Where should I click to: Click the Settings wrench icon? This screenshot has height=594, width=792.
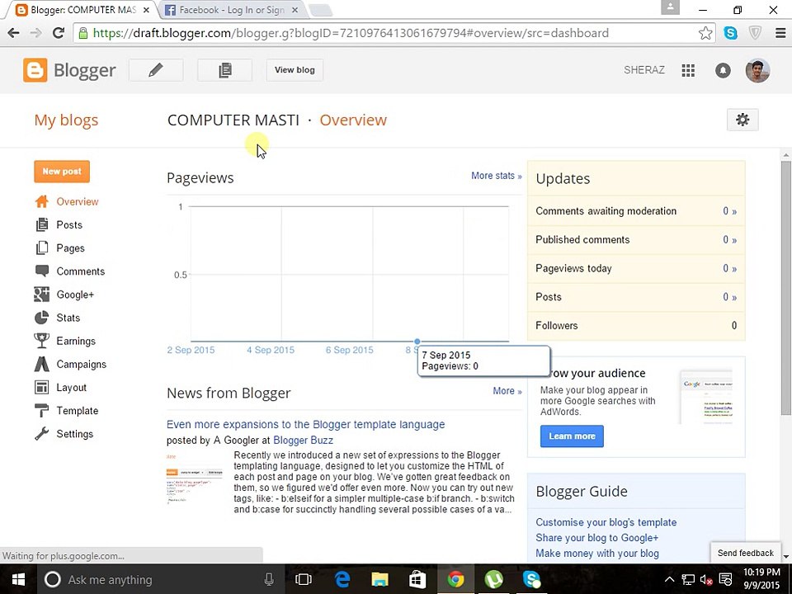tap(42, 434)
